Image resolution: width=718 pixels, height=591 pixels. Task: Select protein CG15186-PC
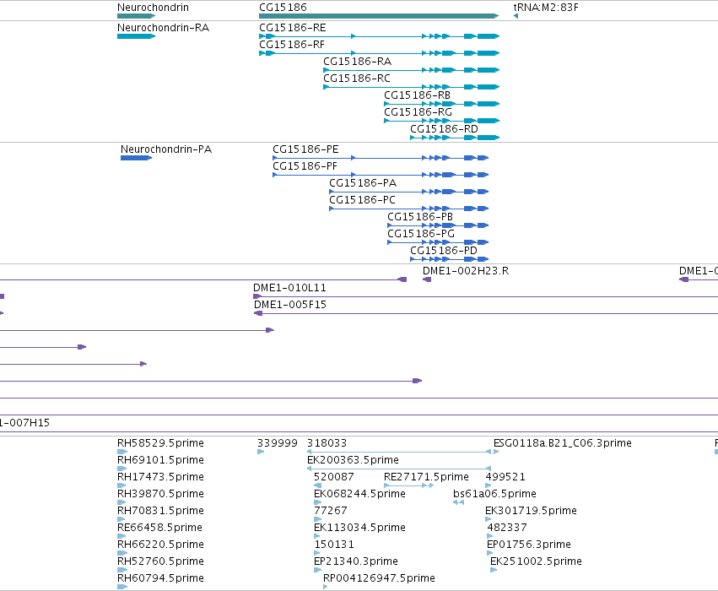[362, 200]
